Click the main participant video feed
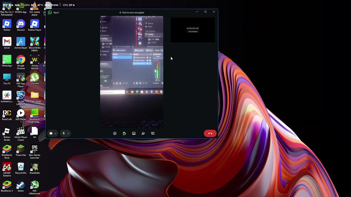Viewport: 351px width, 197px height. pyautogui.click(x=132, y=72)
